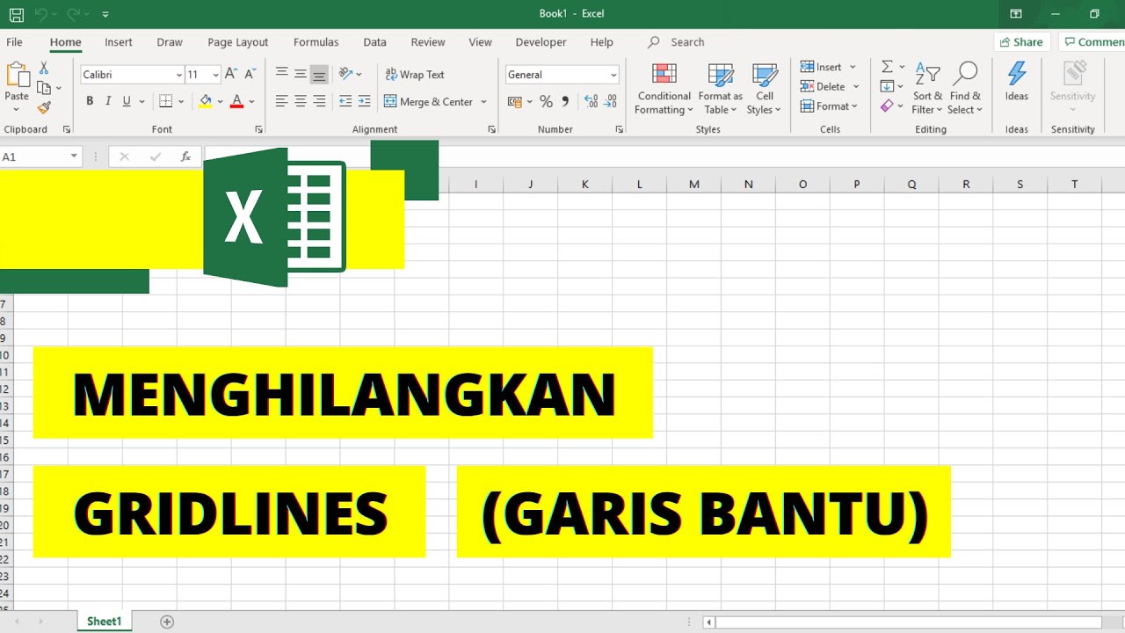Center text horizontally

click(301, 102)
